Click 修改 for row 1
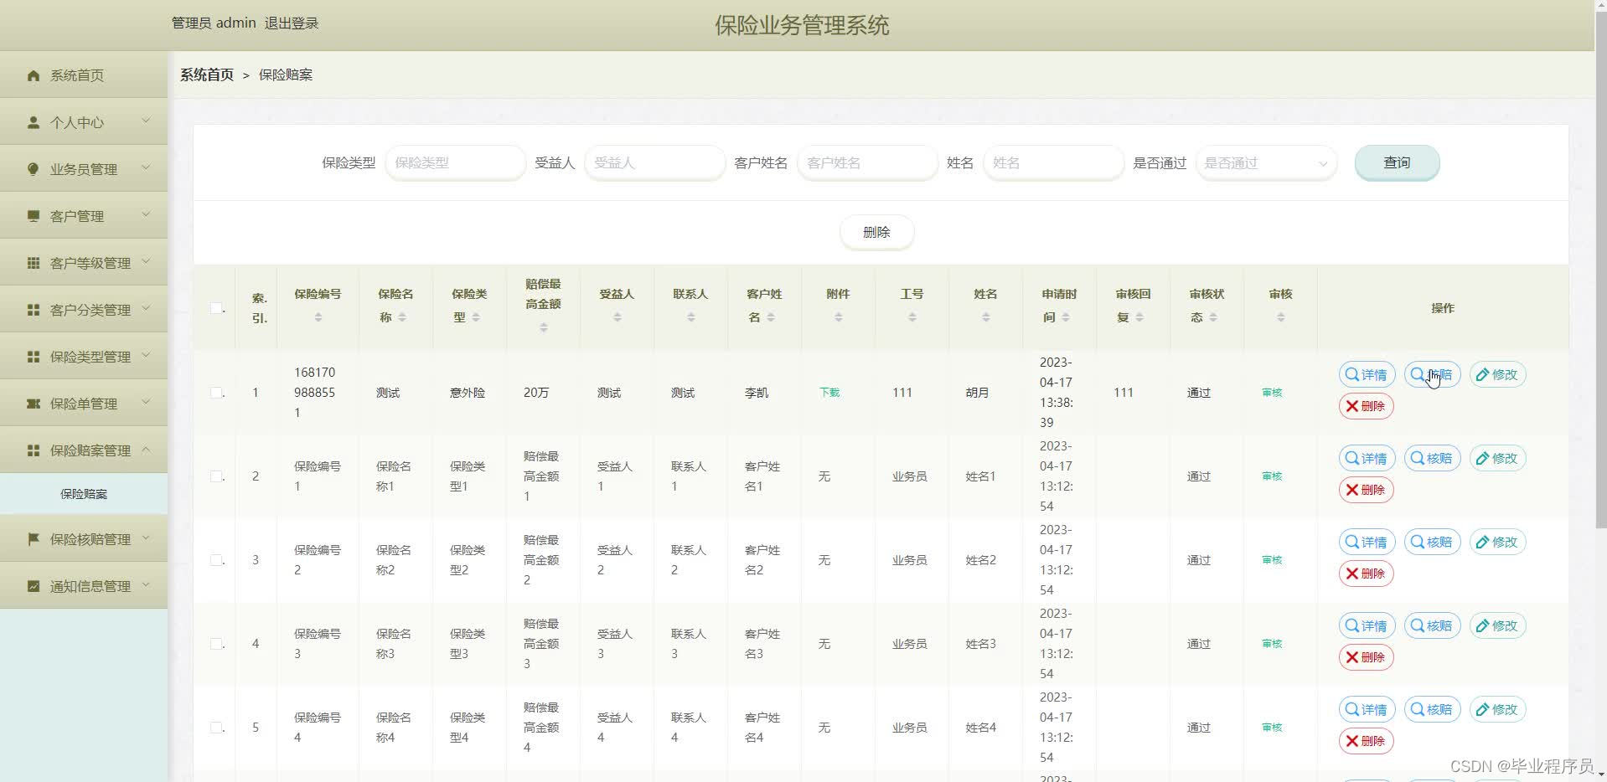The height and width of the screenshot is (782, 1607). 1497,374
